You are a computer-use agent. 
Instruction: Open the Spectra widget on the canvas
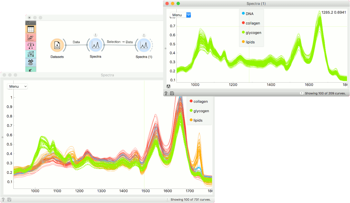point(95,45)
